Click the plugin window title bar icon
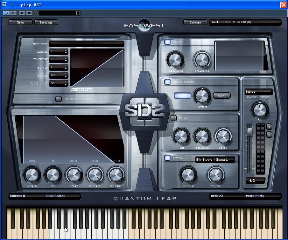 click(x=4, y=4)
